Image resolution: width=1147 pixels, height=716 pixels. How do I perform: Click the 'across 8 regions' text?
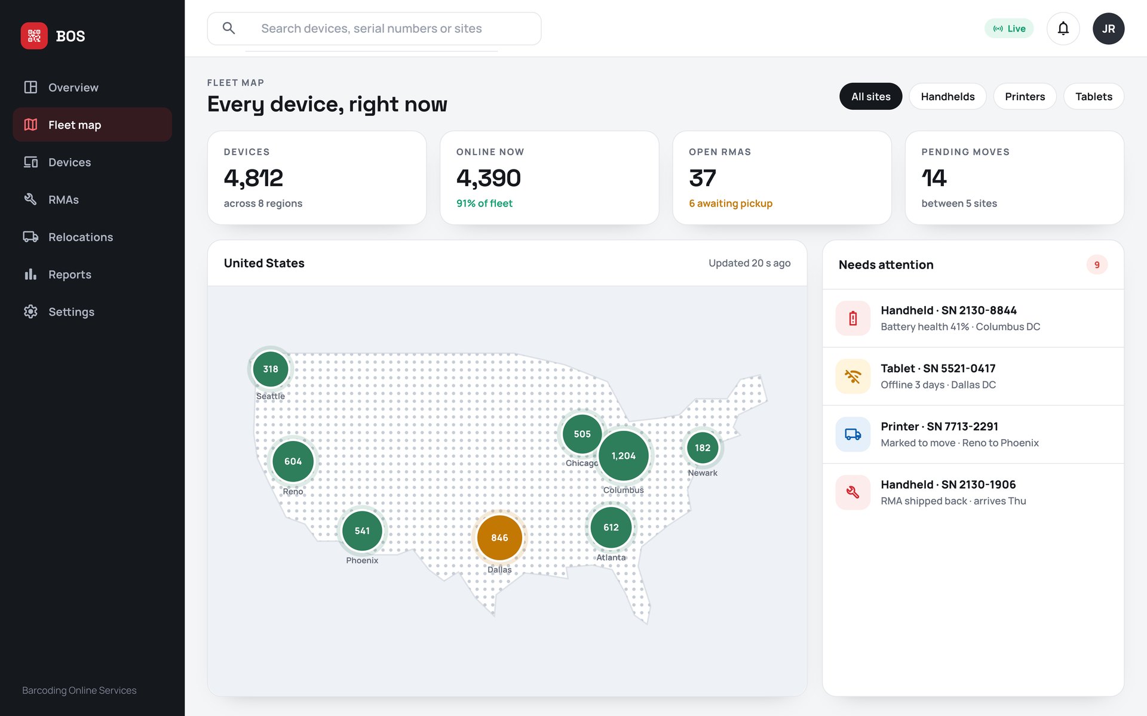(x=263, y=203)
